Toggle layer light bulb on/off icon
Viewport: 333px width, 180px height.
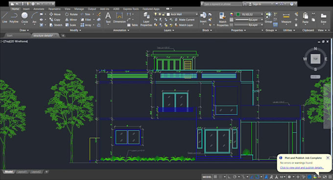point(156,14)
